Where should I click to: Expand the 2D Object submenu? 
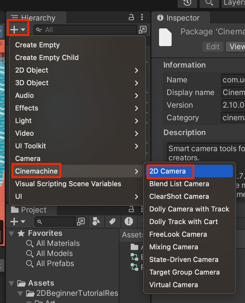[77, 70]
